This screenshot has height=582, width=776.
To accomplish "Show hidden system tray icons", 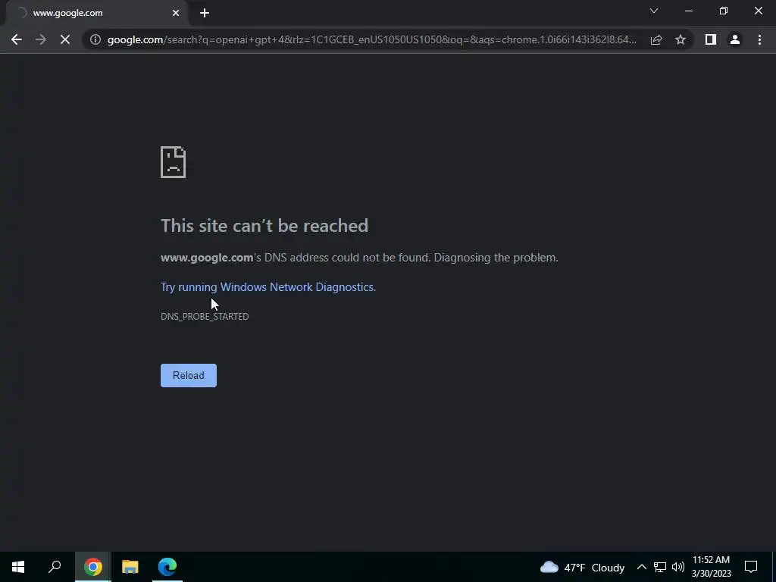I will tap(641, 567).
